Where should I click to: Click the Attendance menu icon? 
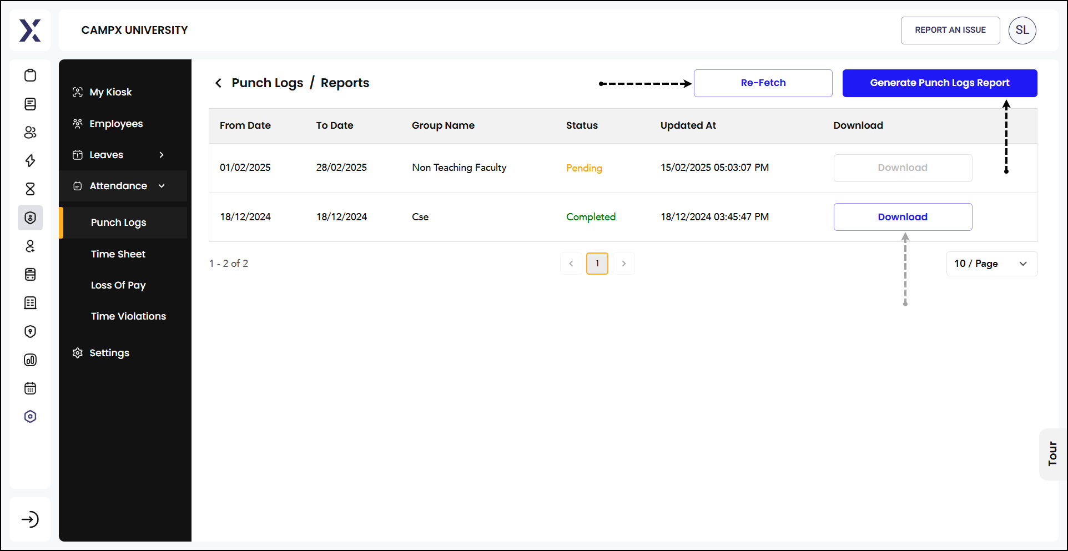point(78,186)
